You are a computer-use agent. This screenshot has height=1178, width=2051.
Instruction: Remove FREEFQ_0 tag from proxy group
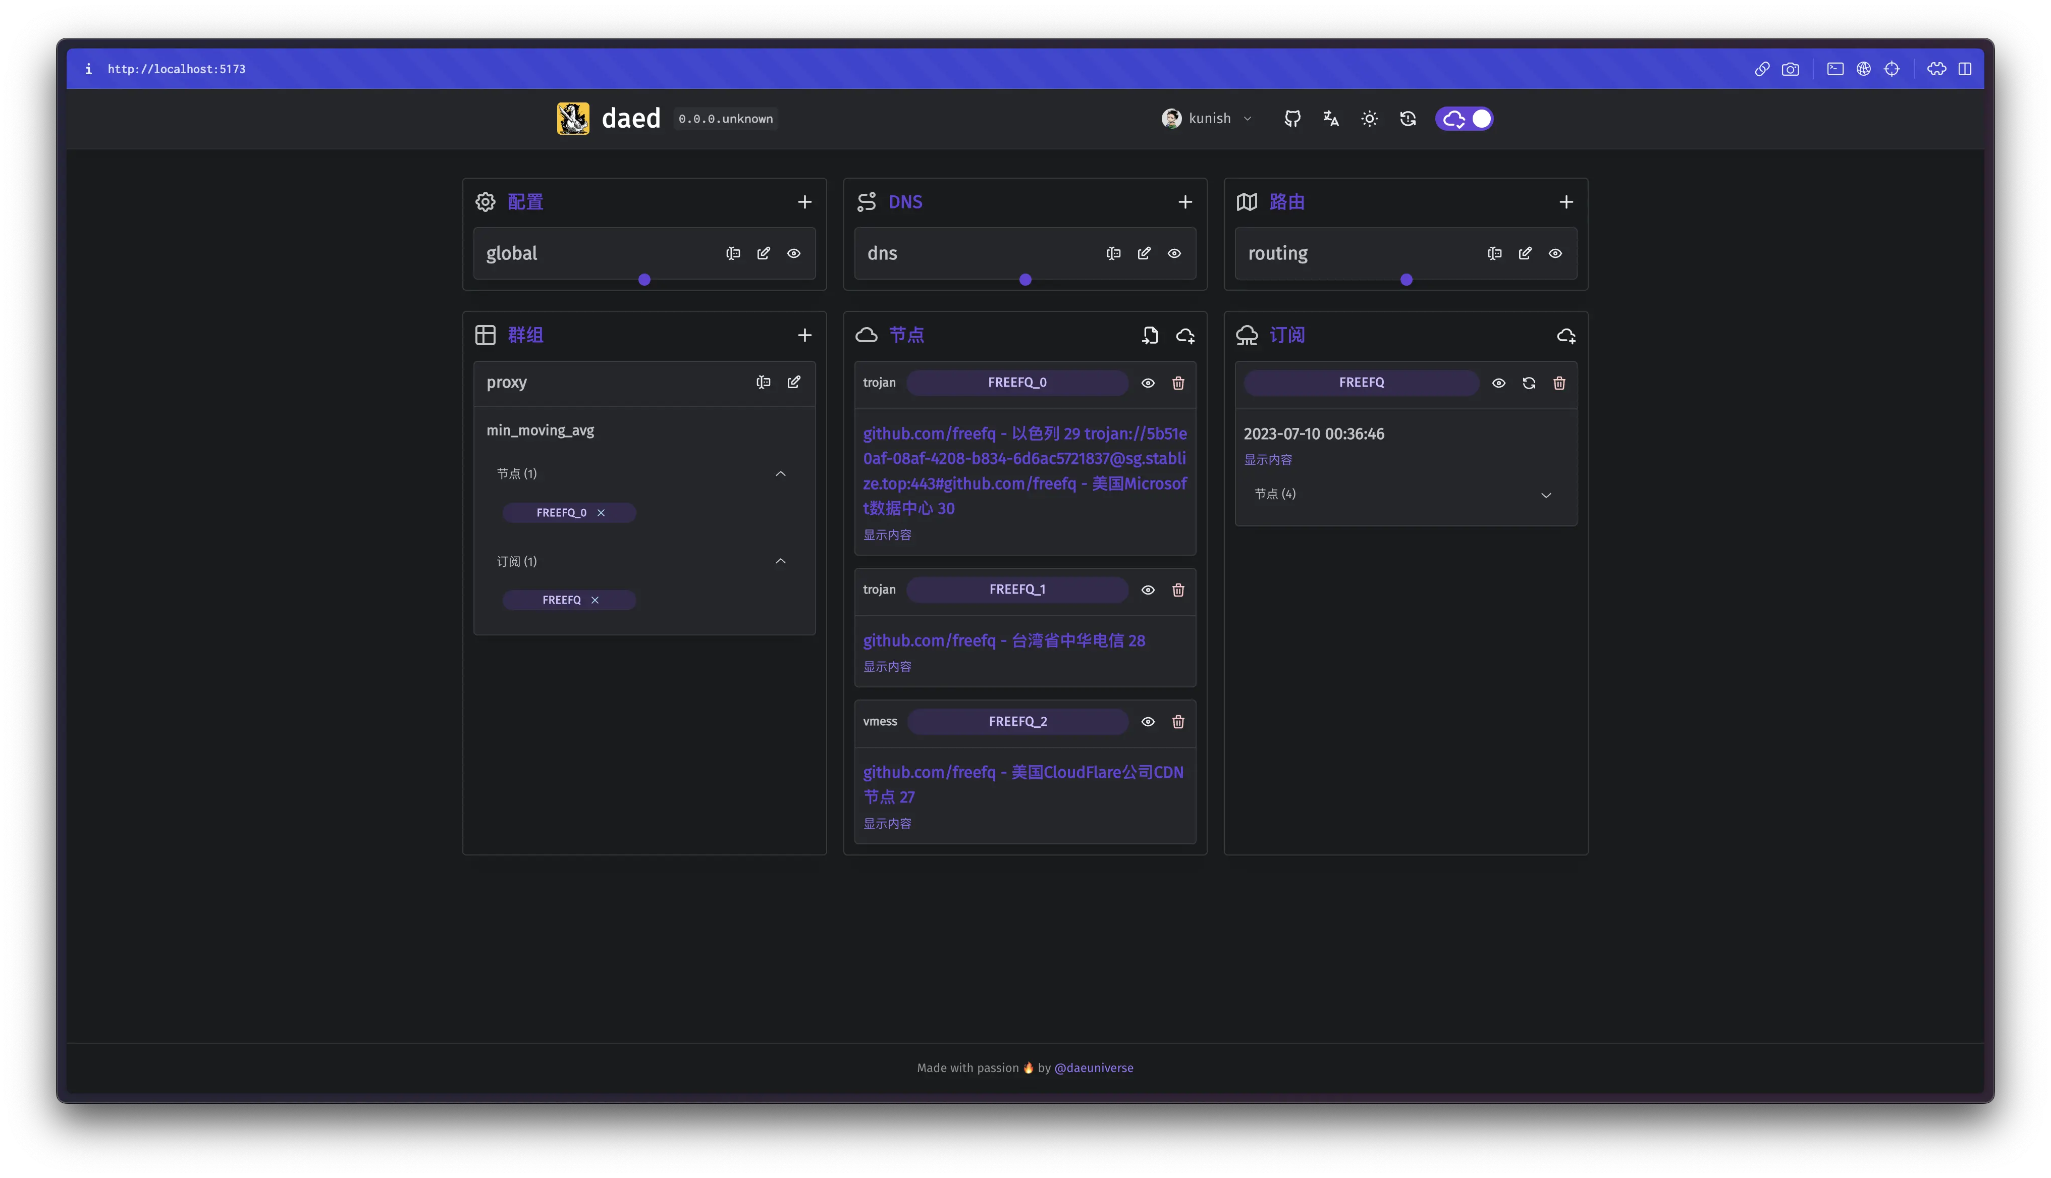coord(601,513)
